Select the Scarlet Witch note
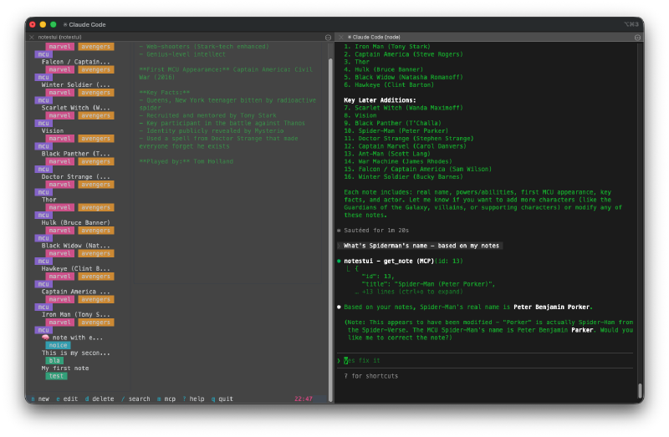The height and width of the screenshot is (437, 669). [75, 108]
